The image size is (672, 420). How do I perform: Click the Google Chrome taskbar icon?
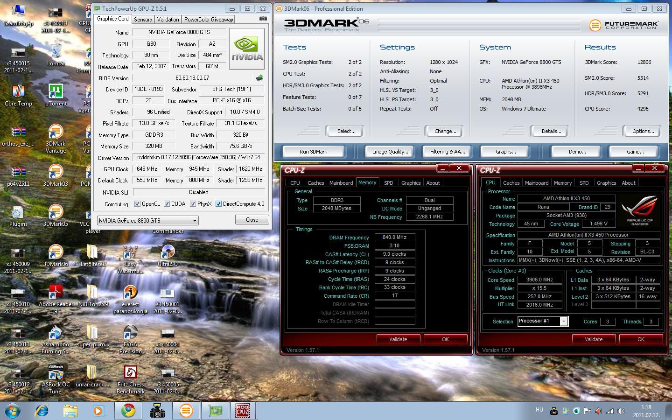(x=128, y=411)
